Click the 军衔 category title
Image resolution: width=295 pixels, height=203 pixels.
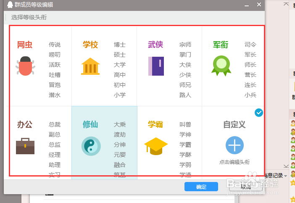pos(221,45)
